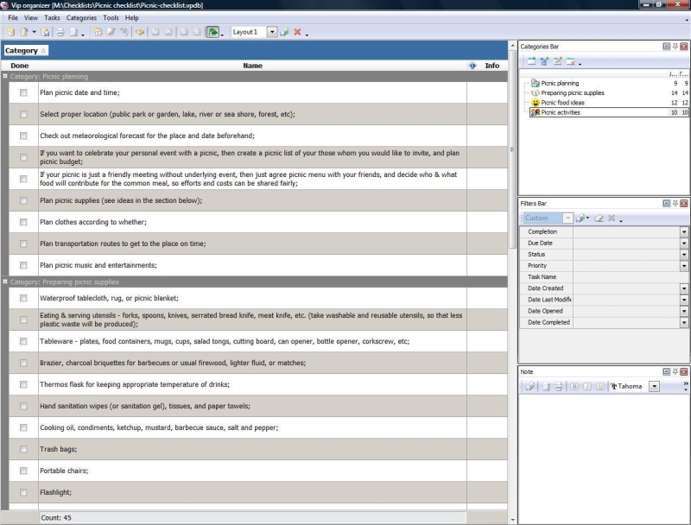The height and width of the screenshot is (525, 691).
Task: Click the green tree view mode icon
Action: pos(212,32)
